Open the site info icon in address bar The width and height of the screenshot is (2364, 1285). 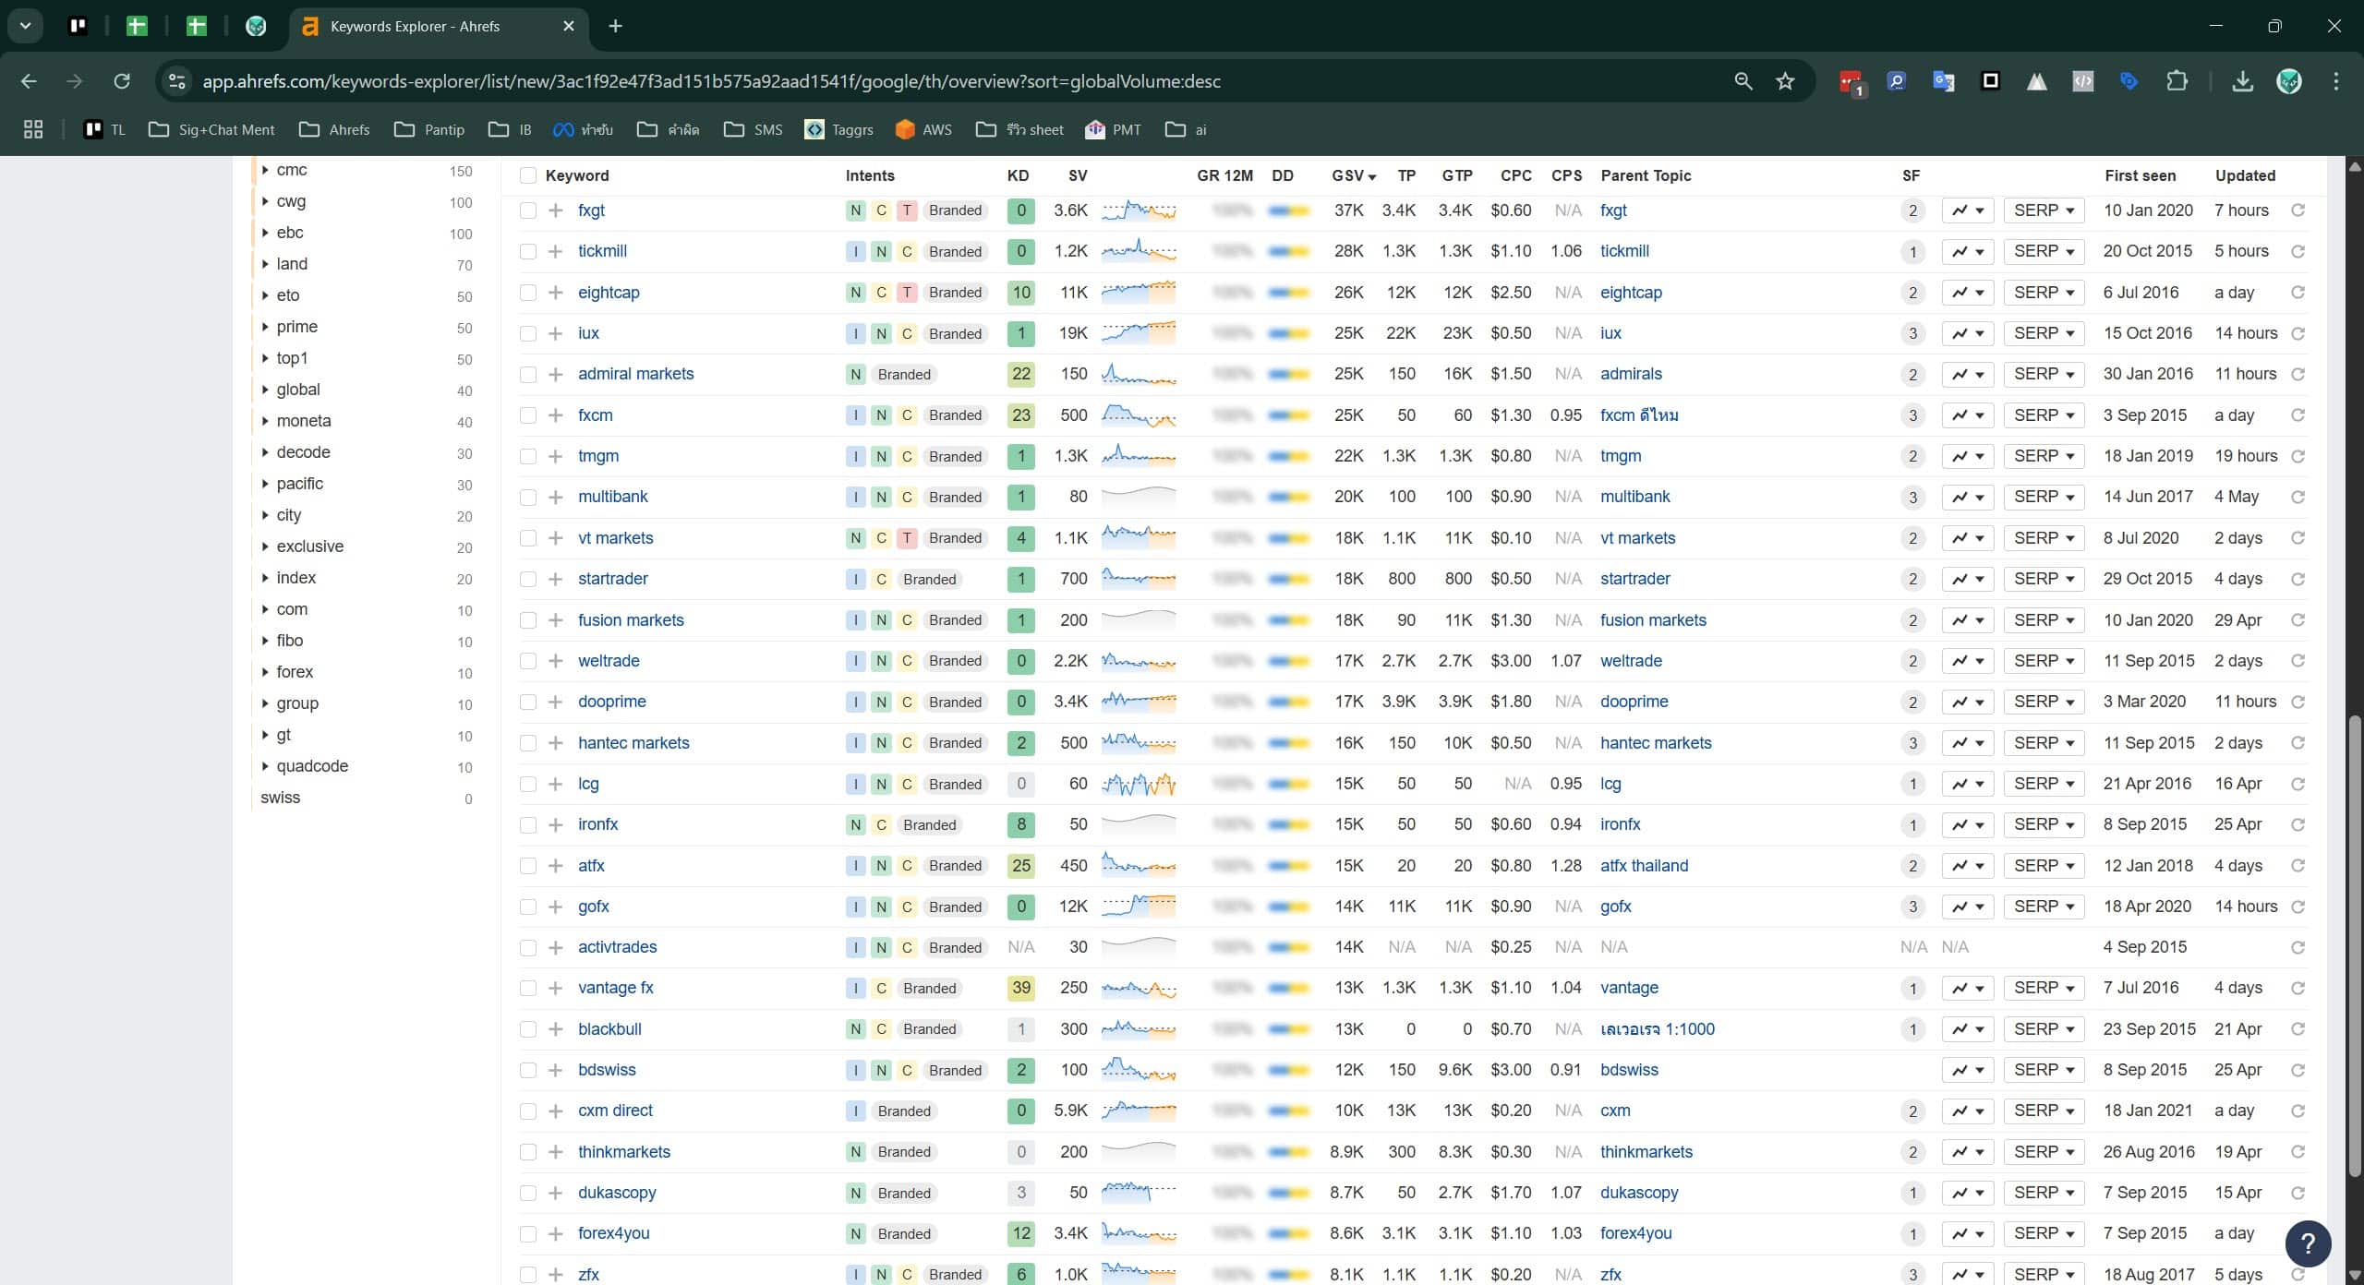click(177, 81)
